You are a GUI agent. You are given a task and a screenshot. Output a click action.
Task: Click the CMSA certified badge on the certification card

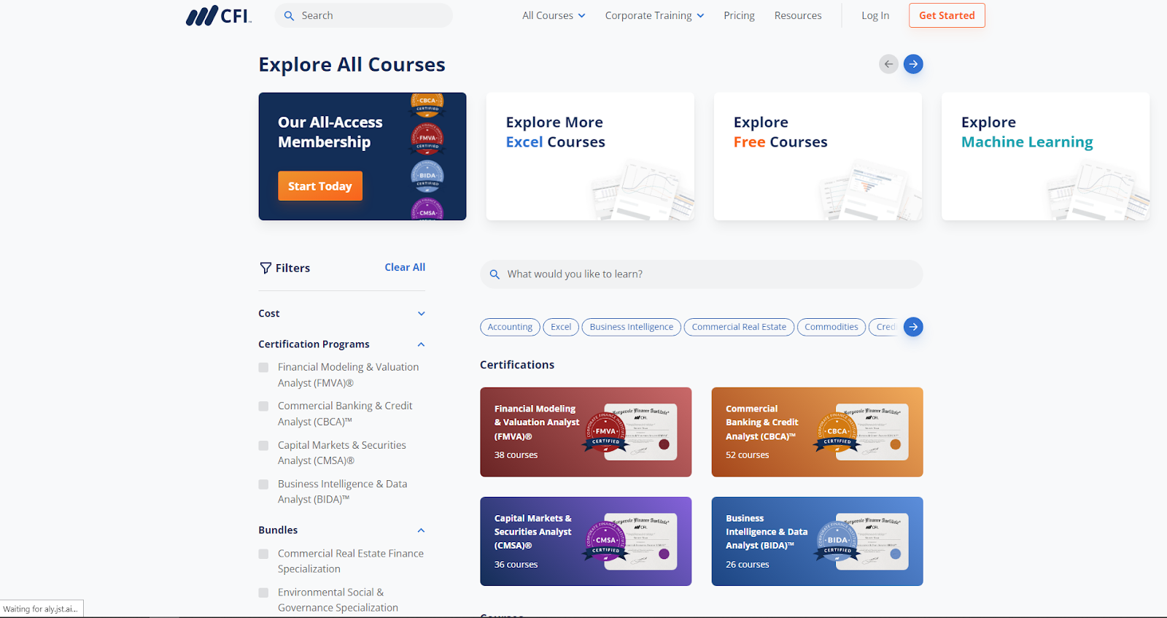[605, 541]
